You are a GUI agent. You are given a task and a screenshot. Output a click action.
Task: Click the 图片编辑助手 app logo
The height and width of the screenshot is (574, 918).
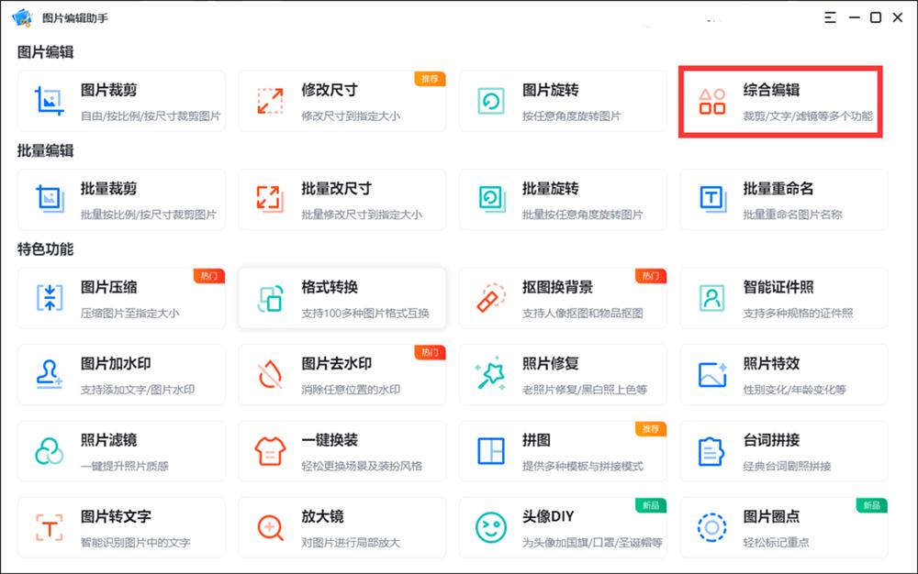point(20,17)
